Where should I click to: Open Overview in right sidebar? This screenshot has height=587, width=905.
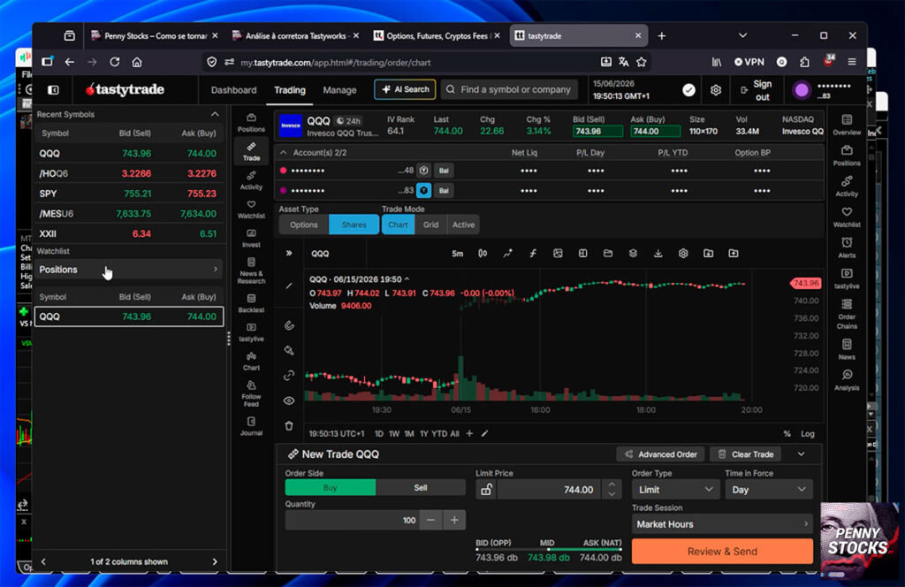847,125
